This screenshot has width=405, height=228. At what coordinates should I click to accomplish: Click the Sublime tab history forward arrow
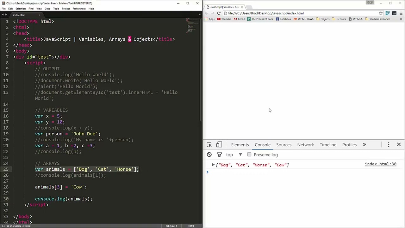coord(6,15)
